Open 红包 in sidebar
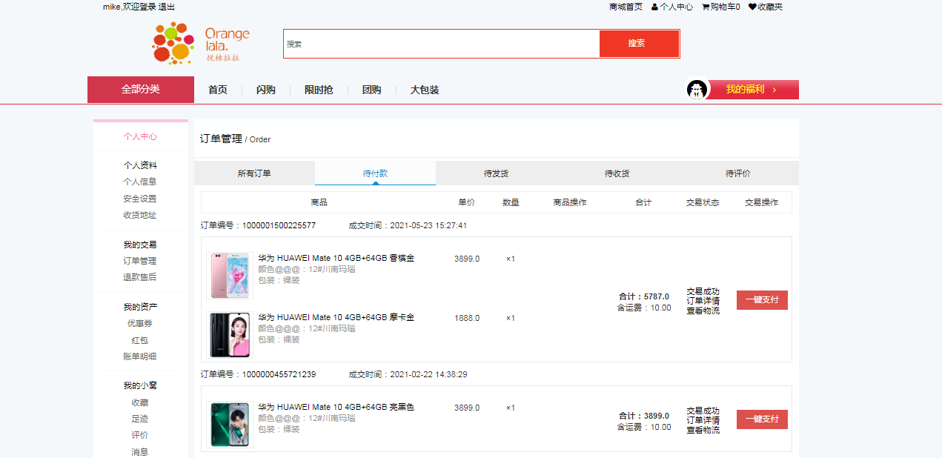Screen dimensions: 942x458 click(140, 340)
